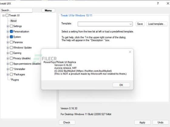Close the about dialog with its X
The width and height of the screenshot is (170, 127).
tap(130, 52)
